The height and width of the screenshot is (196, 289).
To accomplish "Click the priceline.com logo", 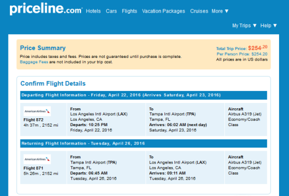I will [46, 9].
